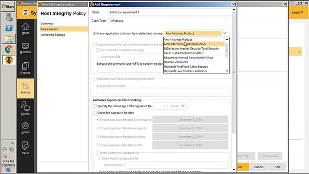Click the dropdown list up arrow
309x174 pixels.
pyautogui.click(x=227, y=40)
